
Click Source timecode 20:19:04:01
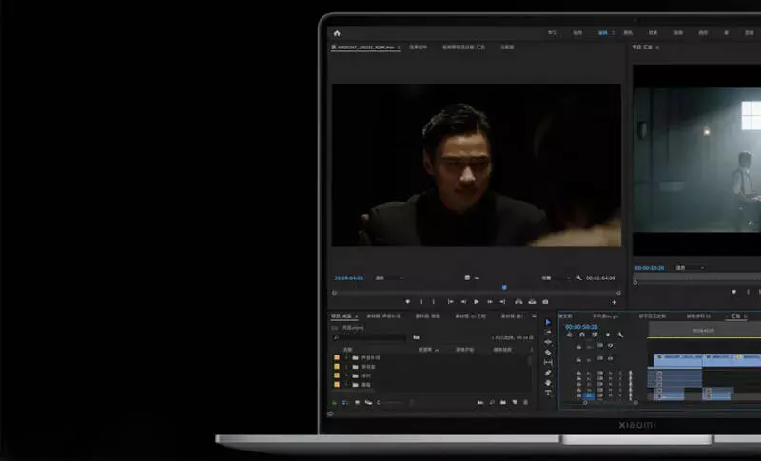pyautogui.click(x=348, y=278)
